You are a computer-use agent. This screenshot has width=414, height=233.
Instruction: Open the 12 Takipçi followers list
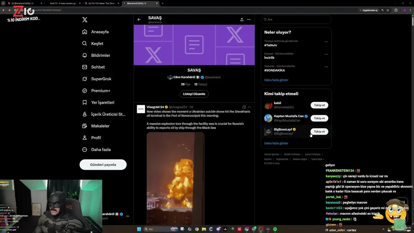201,84
